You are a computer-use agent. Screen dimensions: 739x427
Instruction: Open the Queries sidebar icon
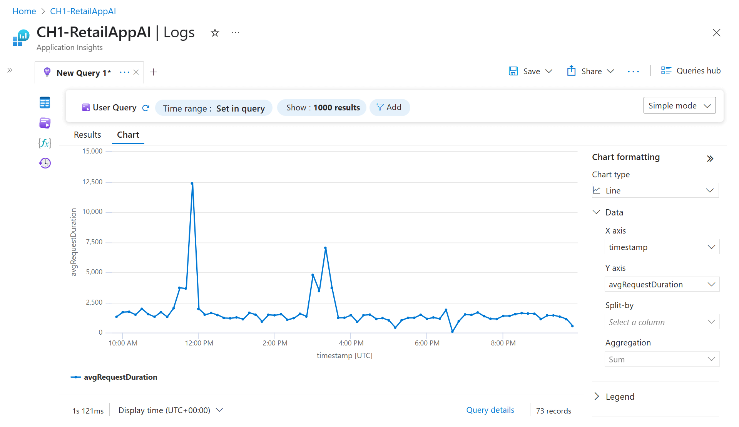tap(45, 123)
